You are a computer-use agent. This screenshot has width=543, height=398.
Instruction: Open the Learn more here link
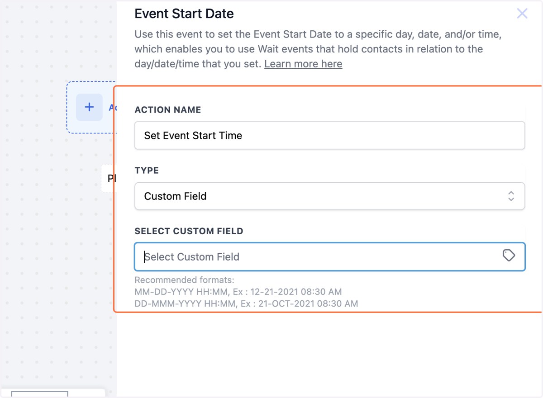[x=303, y=64]
